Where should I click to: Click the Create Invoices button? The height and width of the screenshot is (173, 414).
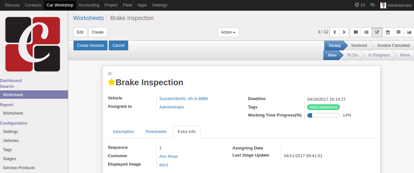[x=90, y=46]
